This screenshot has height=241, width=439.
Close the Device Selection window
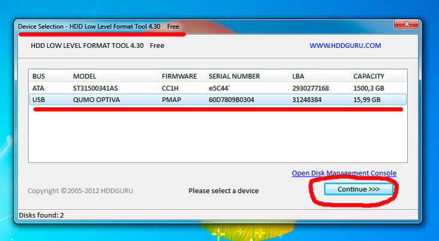pyautogui.click(x=407, y=25)
